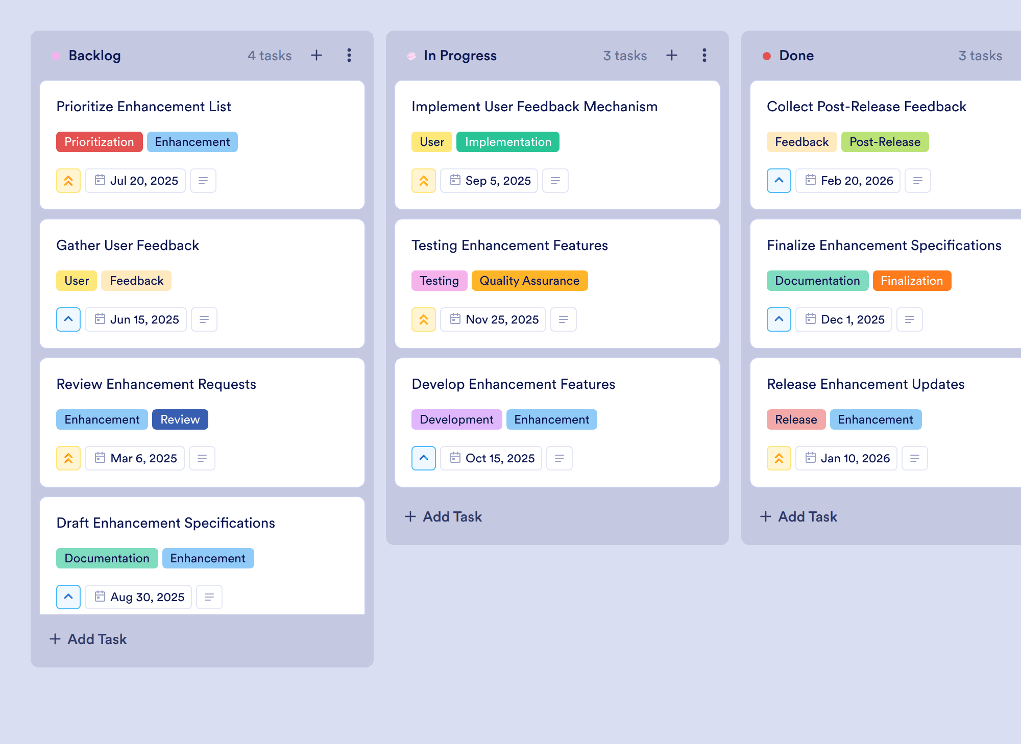1021x744 pixels.
Task: Click Add Task at bottom of Backlog column
Action: (88, 639)
